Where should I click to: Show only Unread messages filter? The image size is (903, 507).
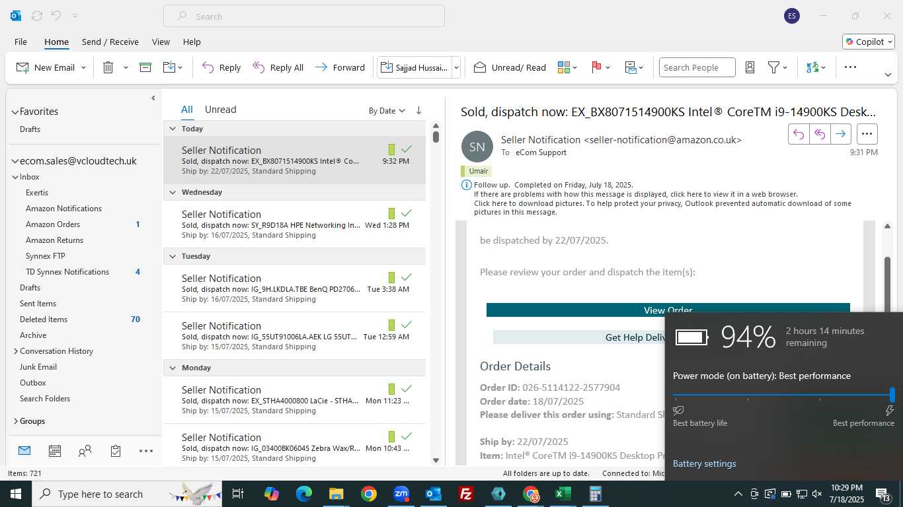tap(220, 110)
